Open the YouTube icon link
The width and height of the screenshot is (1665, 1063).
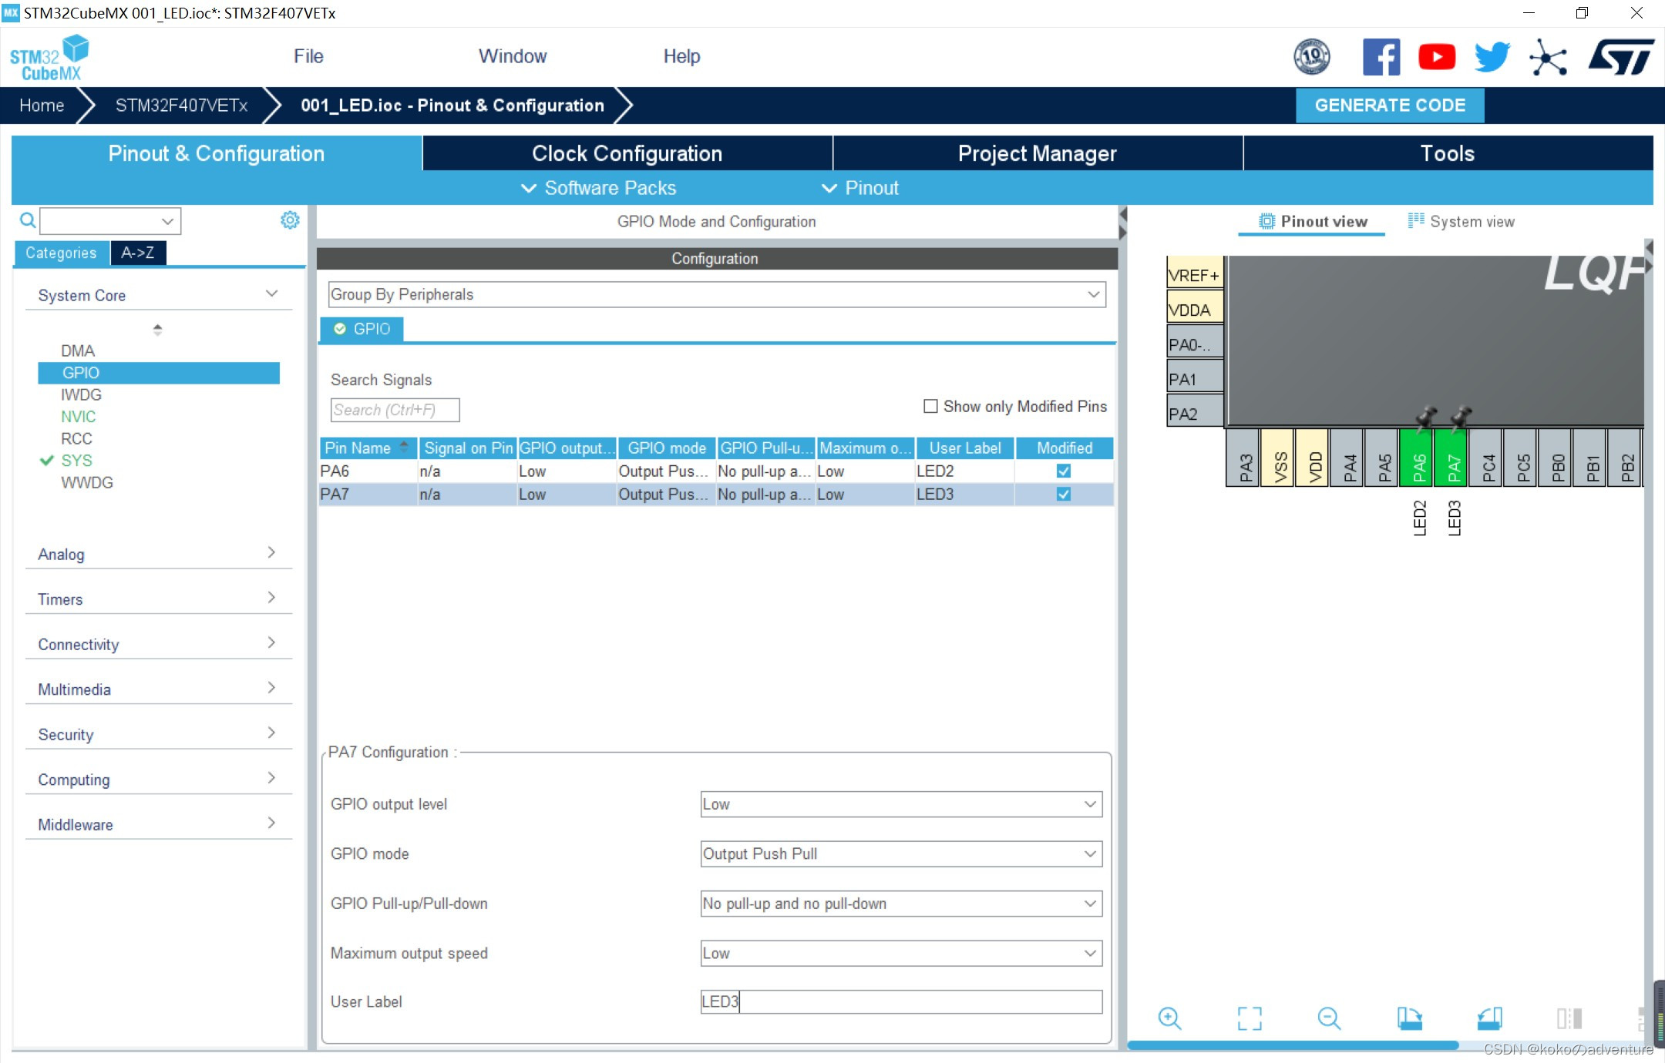(1437, 57)
